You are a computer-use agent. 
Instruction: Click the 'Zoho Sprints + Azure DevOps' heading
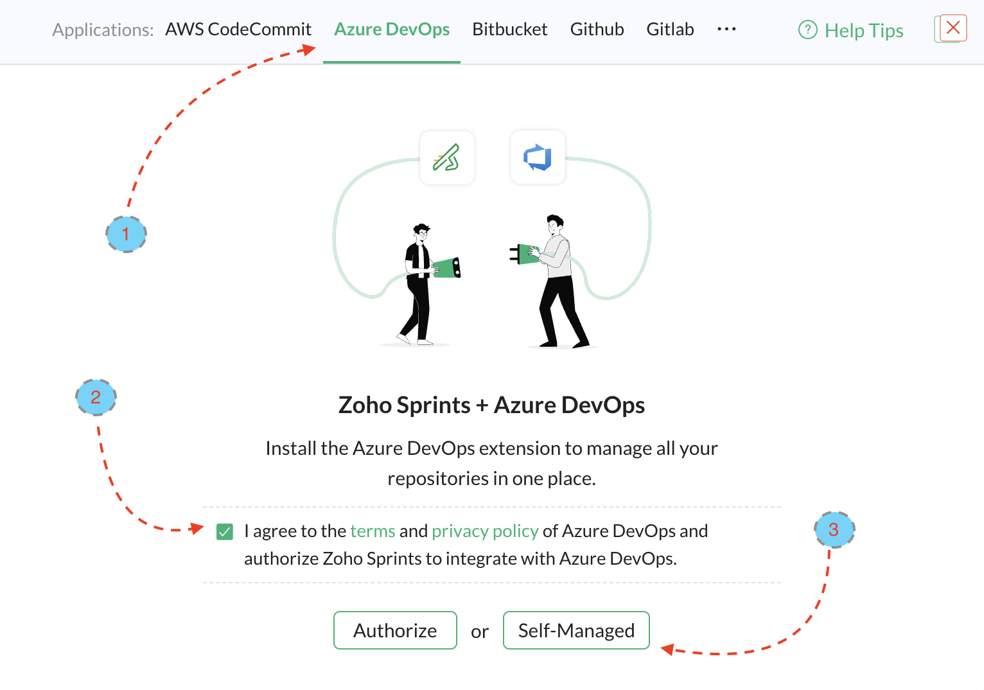491,405
